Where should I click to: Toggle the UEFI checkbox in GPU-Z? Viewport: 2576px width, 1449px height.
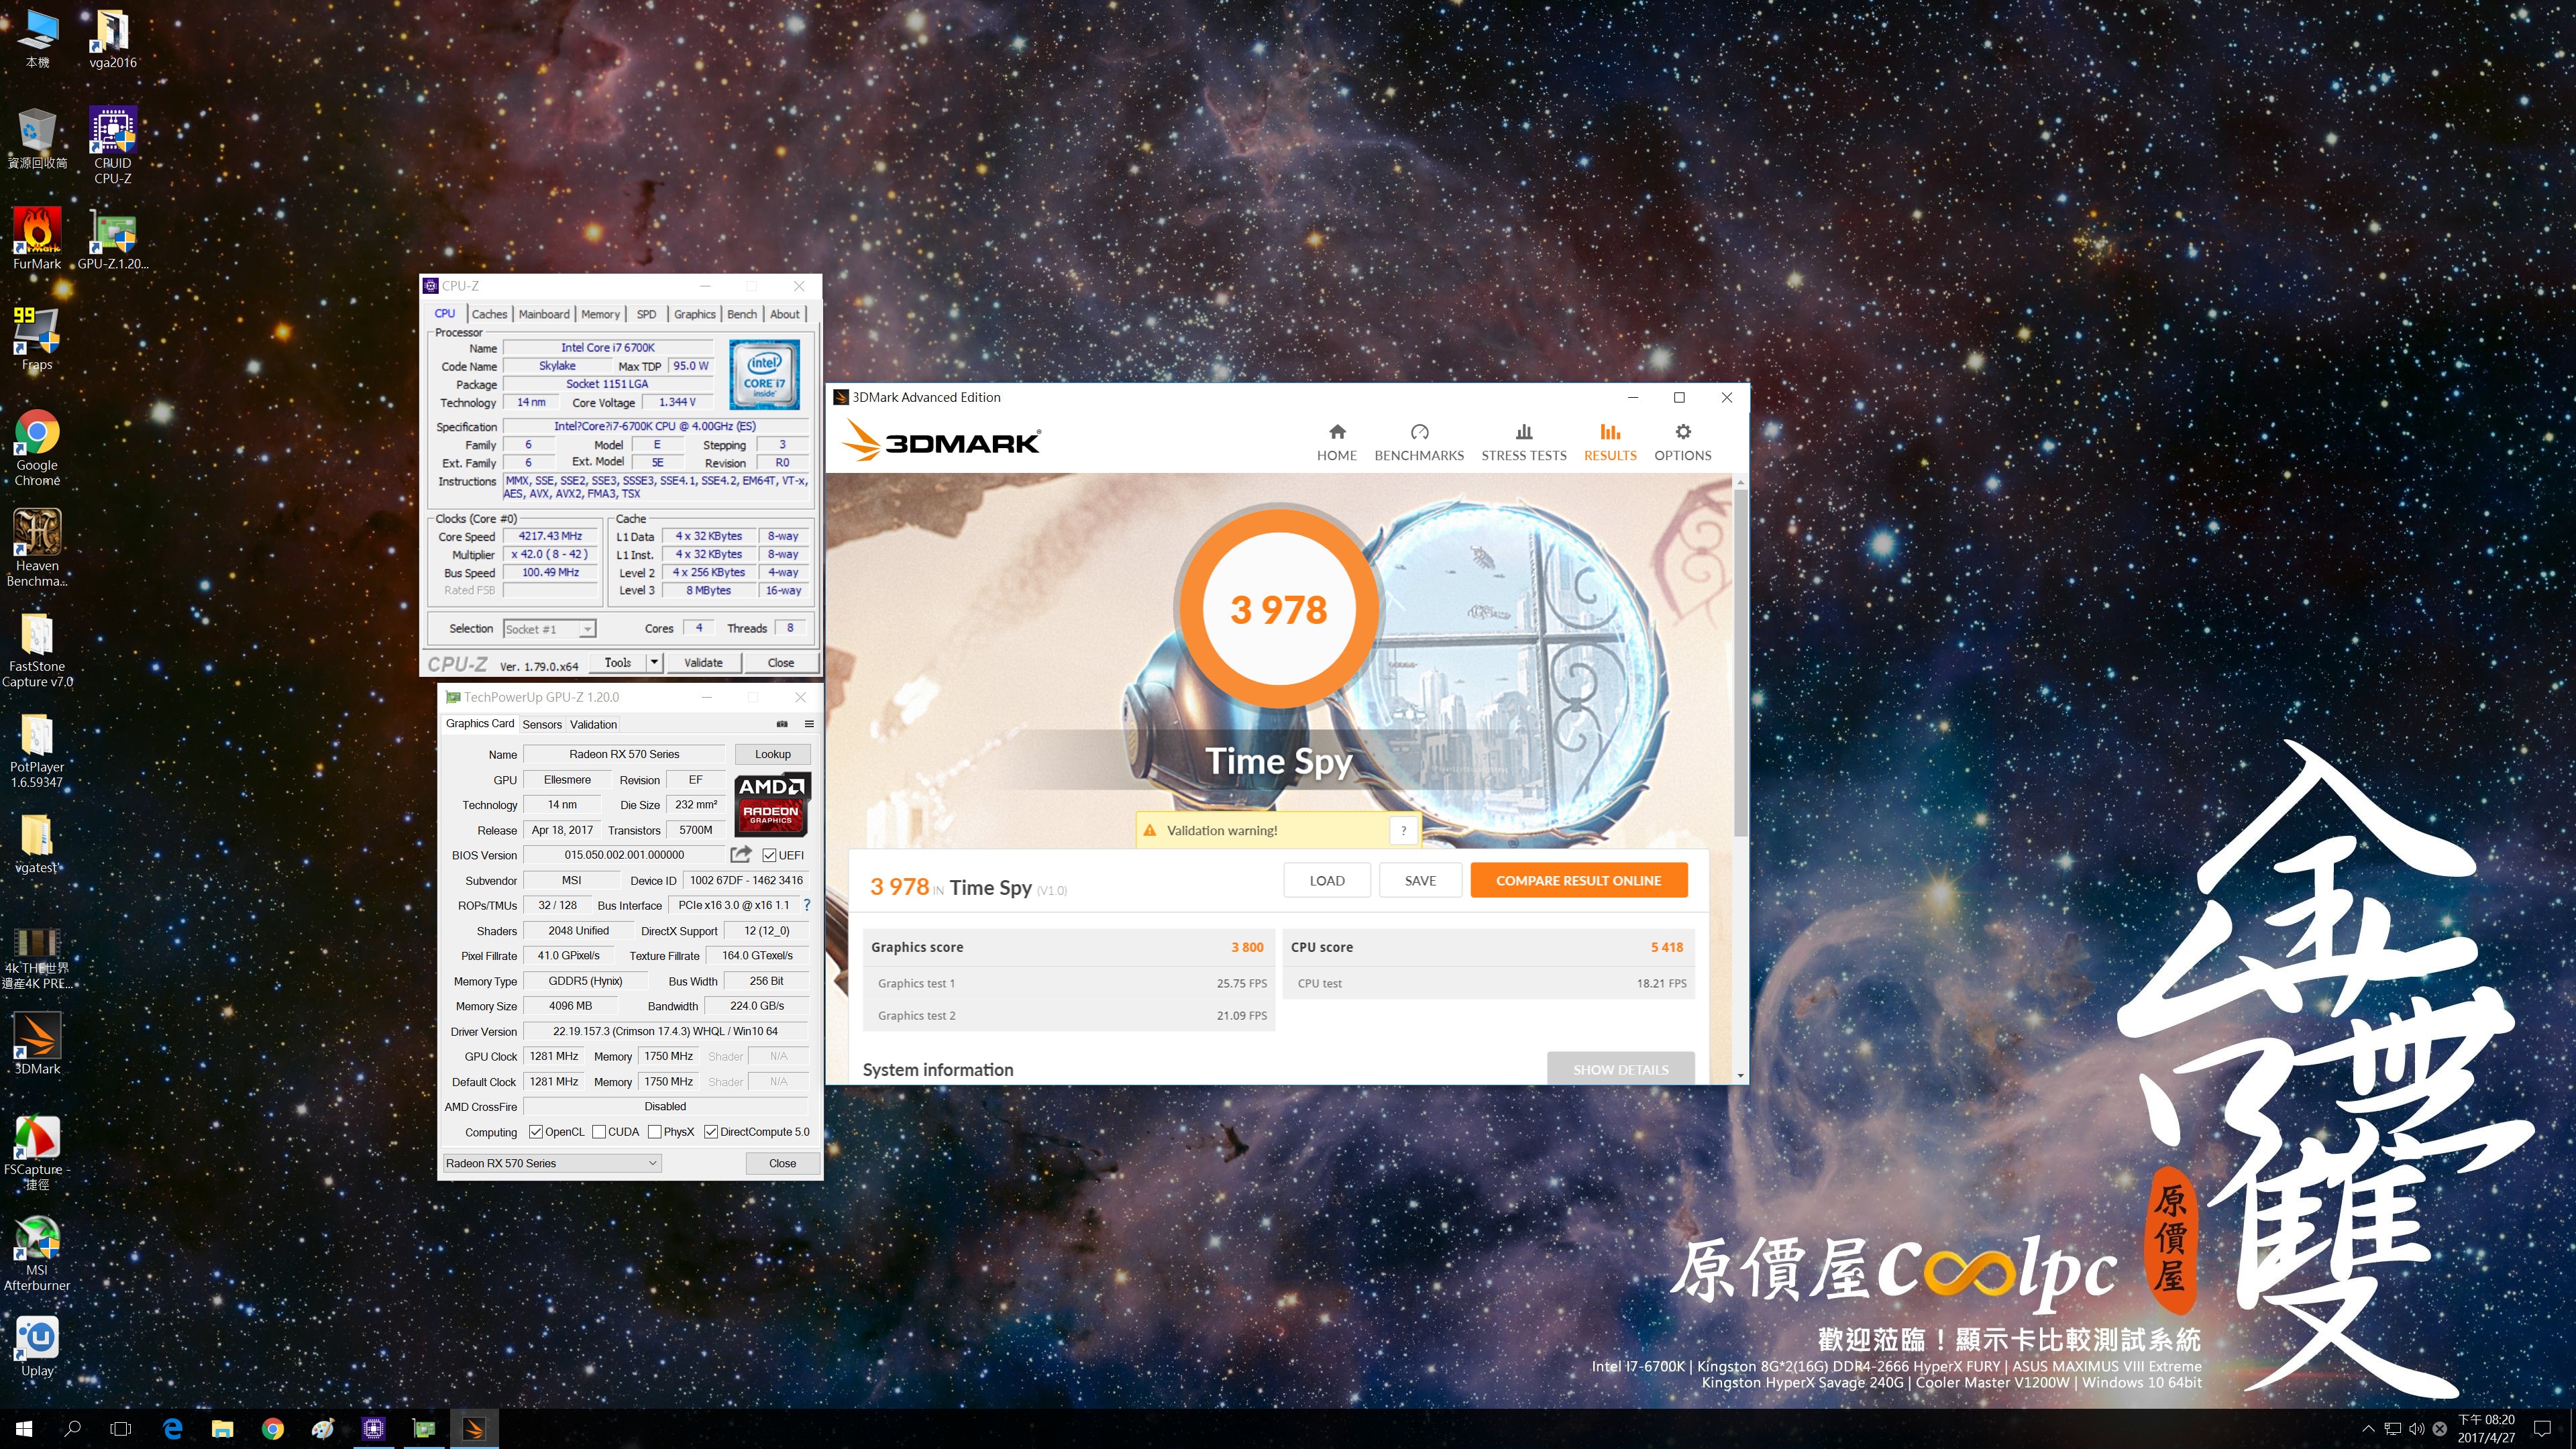pos(769,855)
